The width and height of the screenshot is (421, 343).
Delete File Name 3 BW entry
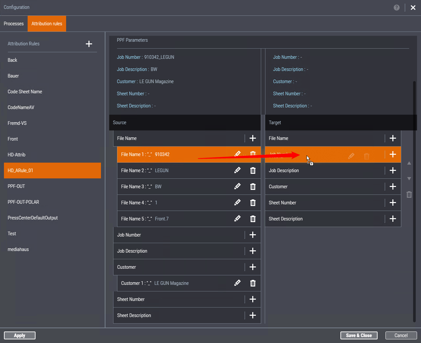253,187
